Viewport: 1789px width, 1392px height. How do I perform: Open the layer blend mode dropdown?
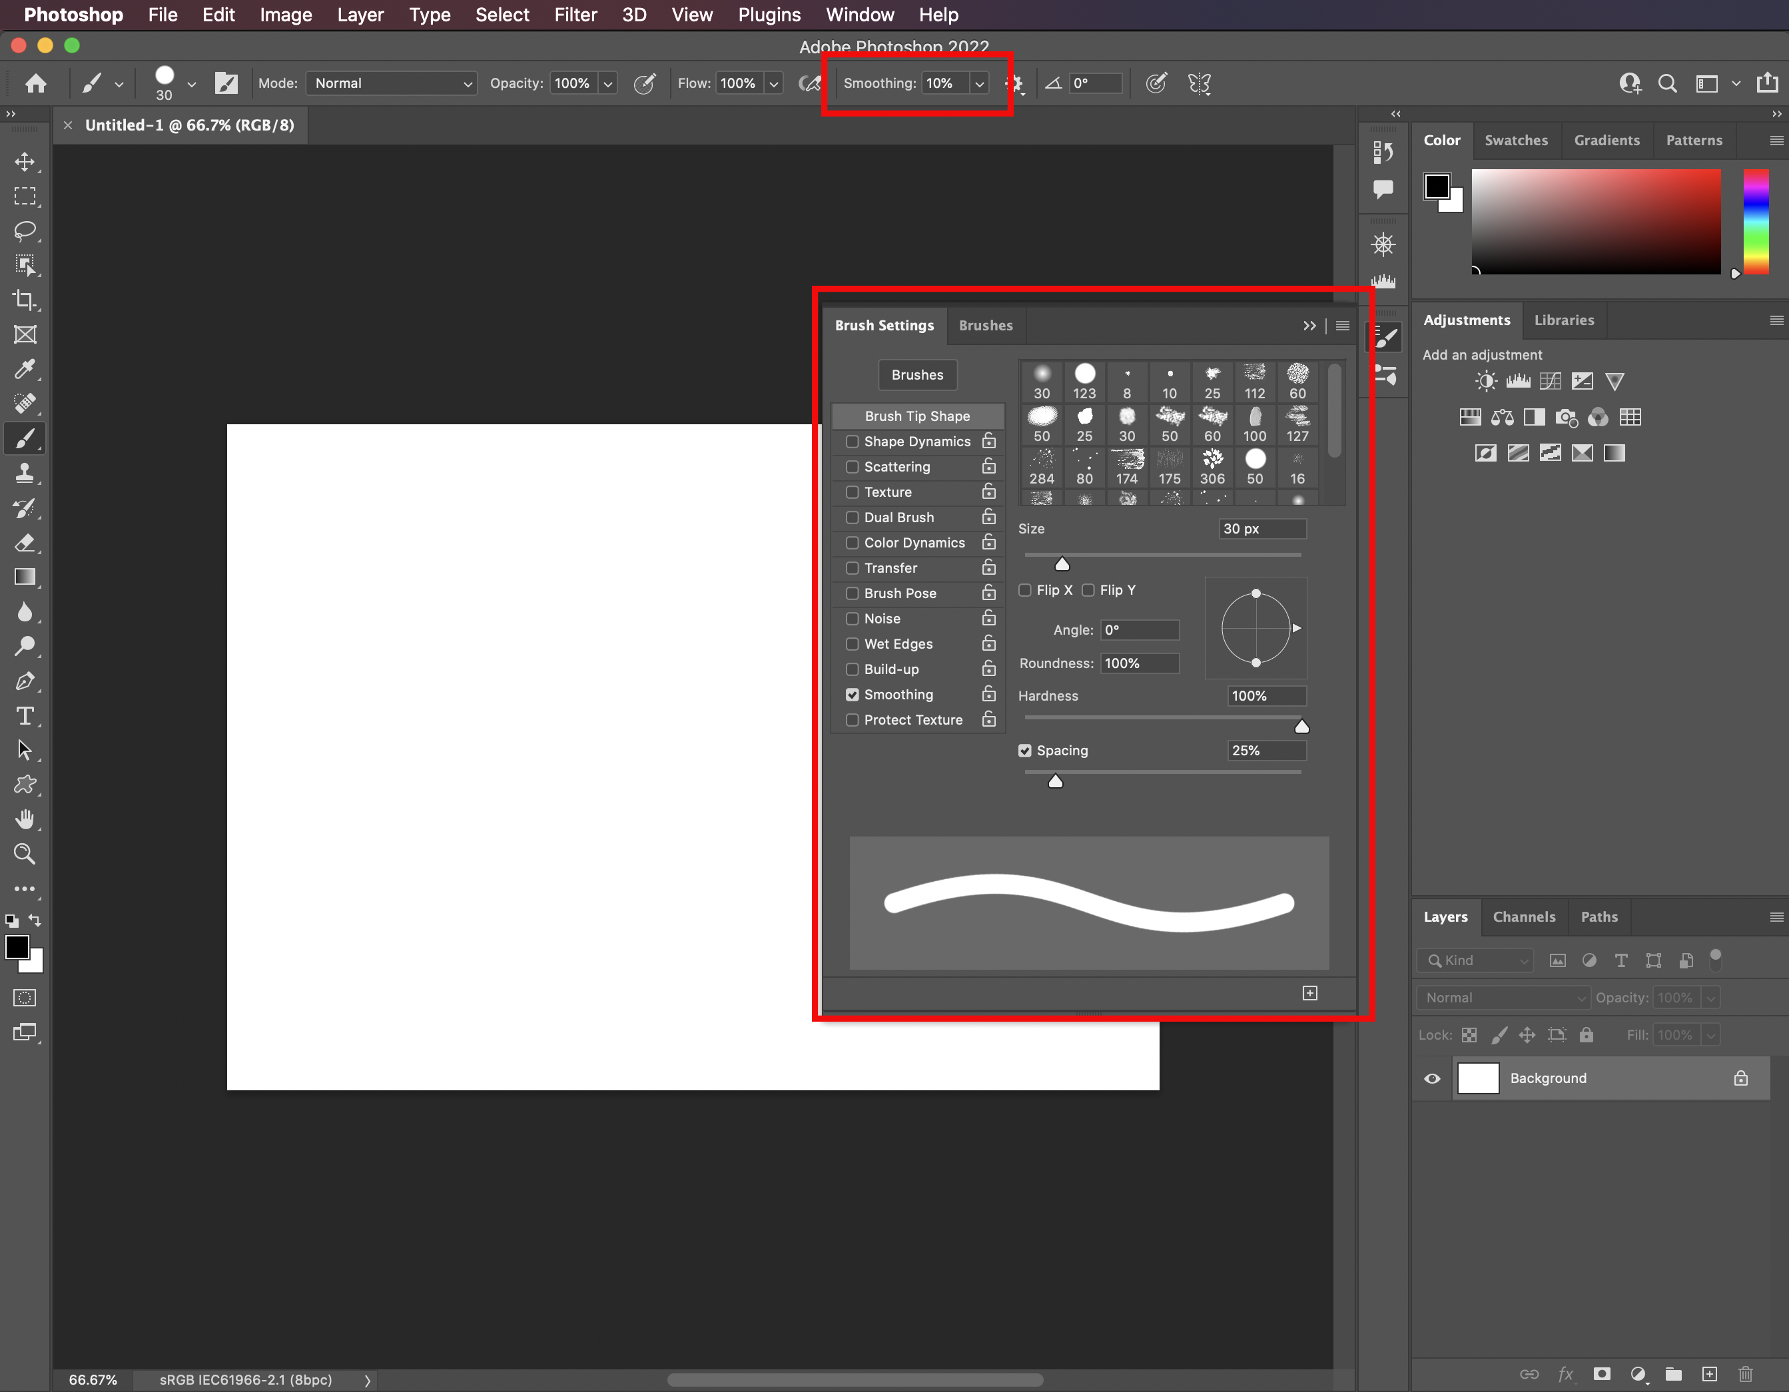[x=1503, y=997]
